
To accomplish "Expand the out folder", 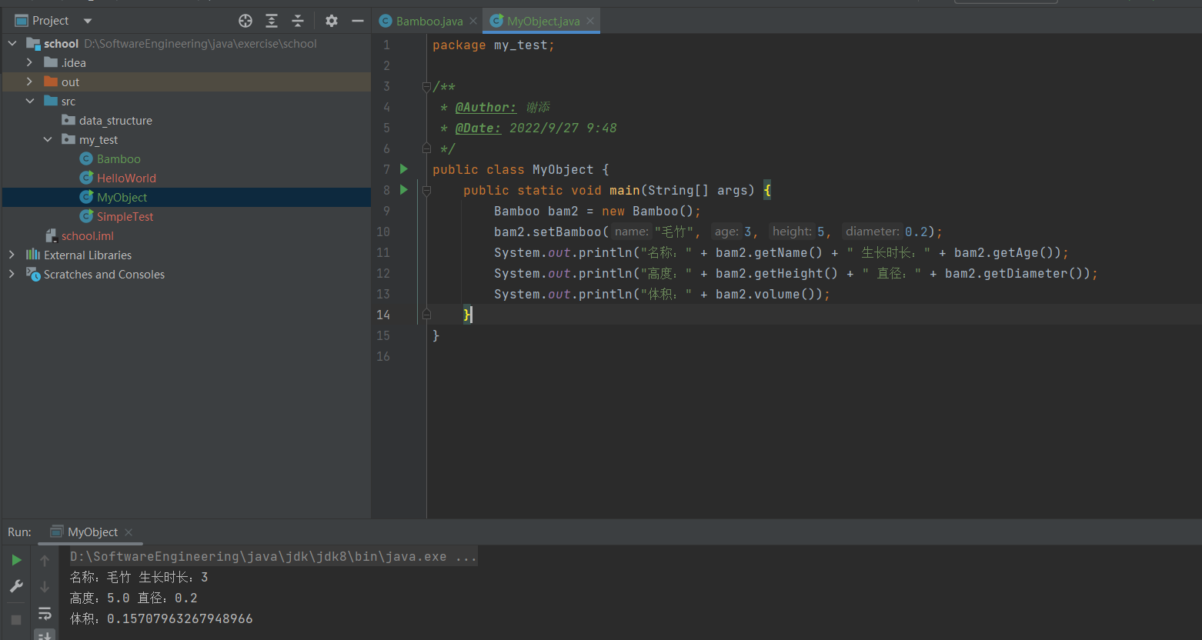I will (29, 82).
